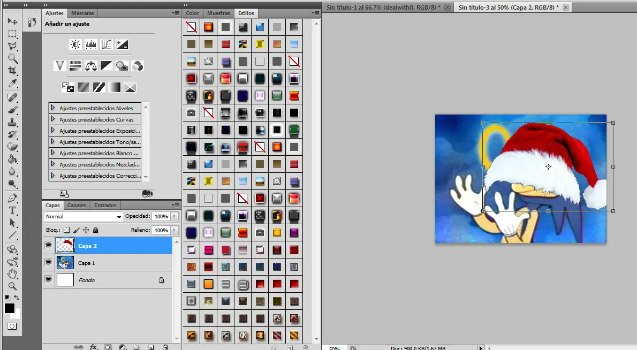Pick the Eyedropper tool

coord(12,83)
